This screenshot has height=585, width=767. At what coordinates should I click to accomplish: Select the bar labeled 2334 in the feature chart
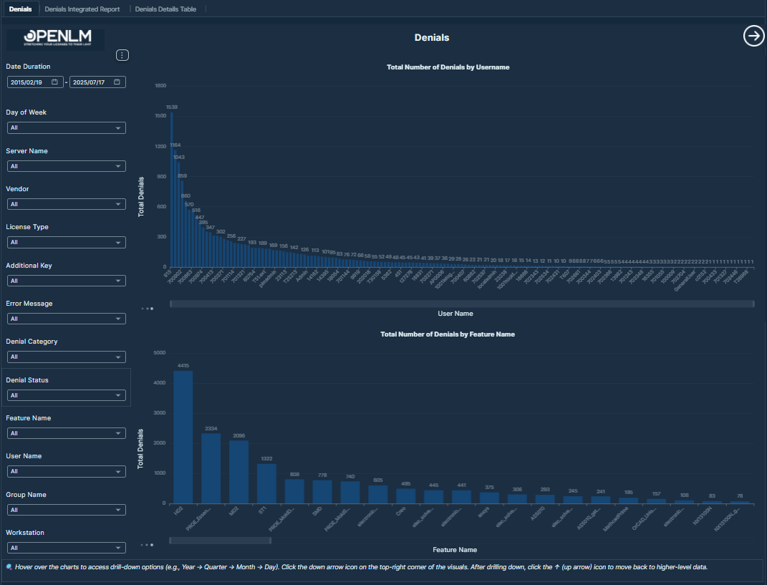point(211,468)
